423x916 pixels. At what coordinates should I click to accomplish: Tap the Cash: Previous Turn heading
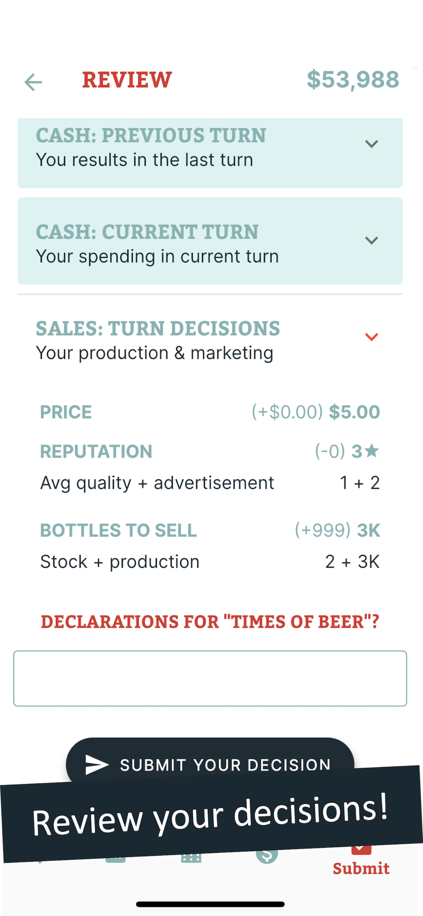pyautogui.click(x=151, y=136)
